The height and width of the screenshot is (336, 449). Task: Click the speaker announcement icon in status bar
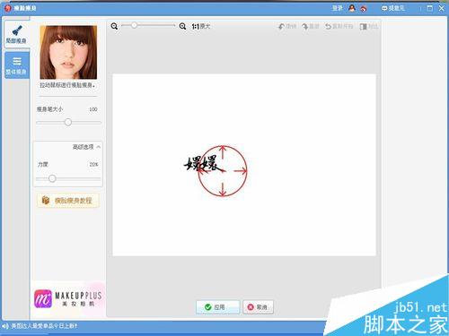5,326
